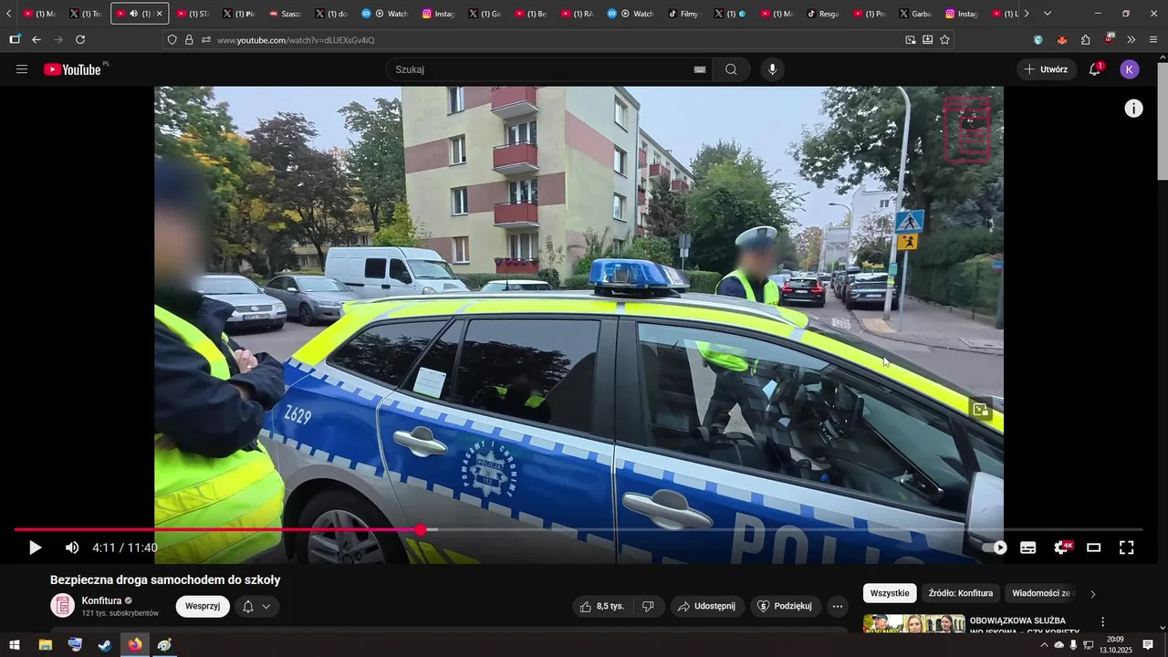This screenshot has width=1168, height=657.
Task: Reload the page
Action: (80, 39)
